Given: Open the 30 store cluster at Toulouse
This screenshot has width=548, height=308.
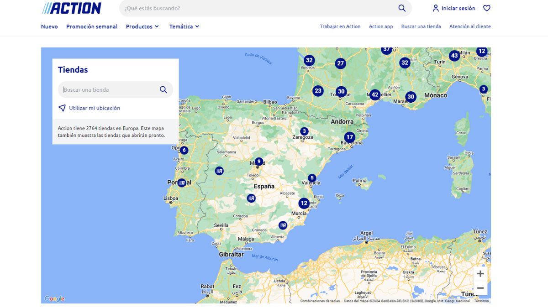Looking at the screenshot, I should point(341,91).
